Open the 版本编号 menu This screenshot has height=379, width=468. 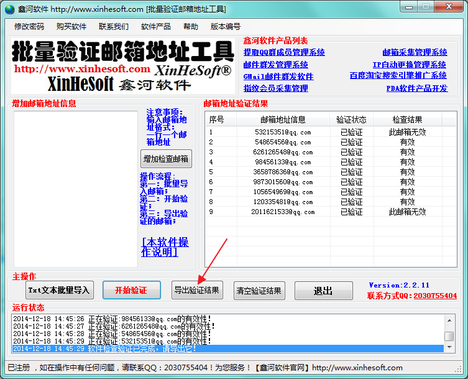click(x=226, y=27)
